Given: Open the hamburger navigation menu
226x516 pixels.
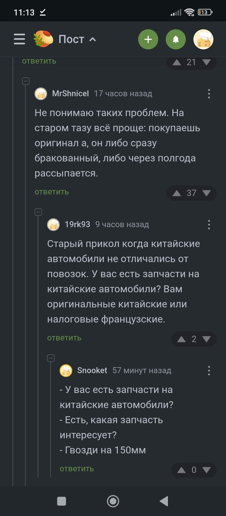Looking at the screenshot, I should tap(19, 39).
